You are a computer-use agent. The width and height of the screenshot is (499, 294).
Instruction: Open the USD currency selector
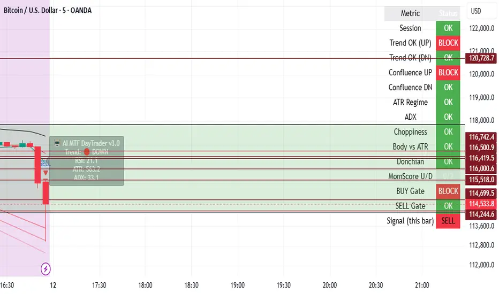[x=475, y=11]
